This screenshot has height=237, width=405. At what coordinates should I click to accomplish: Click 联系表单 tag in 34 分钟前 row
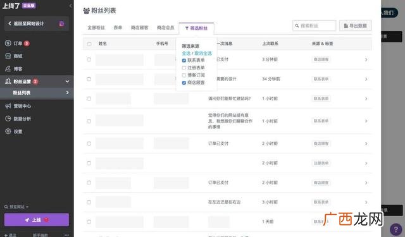(321, 79)
